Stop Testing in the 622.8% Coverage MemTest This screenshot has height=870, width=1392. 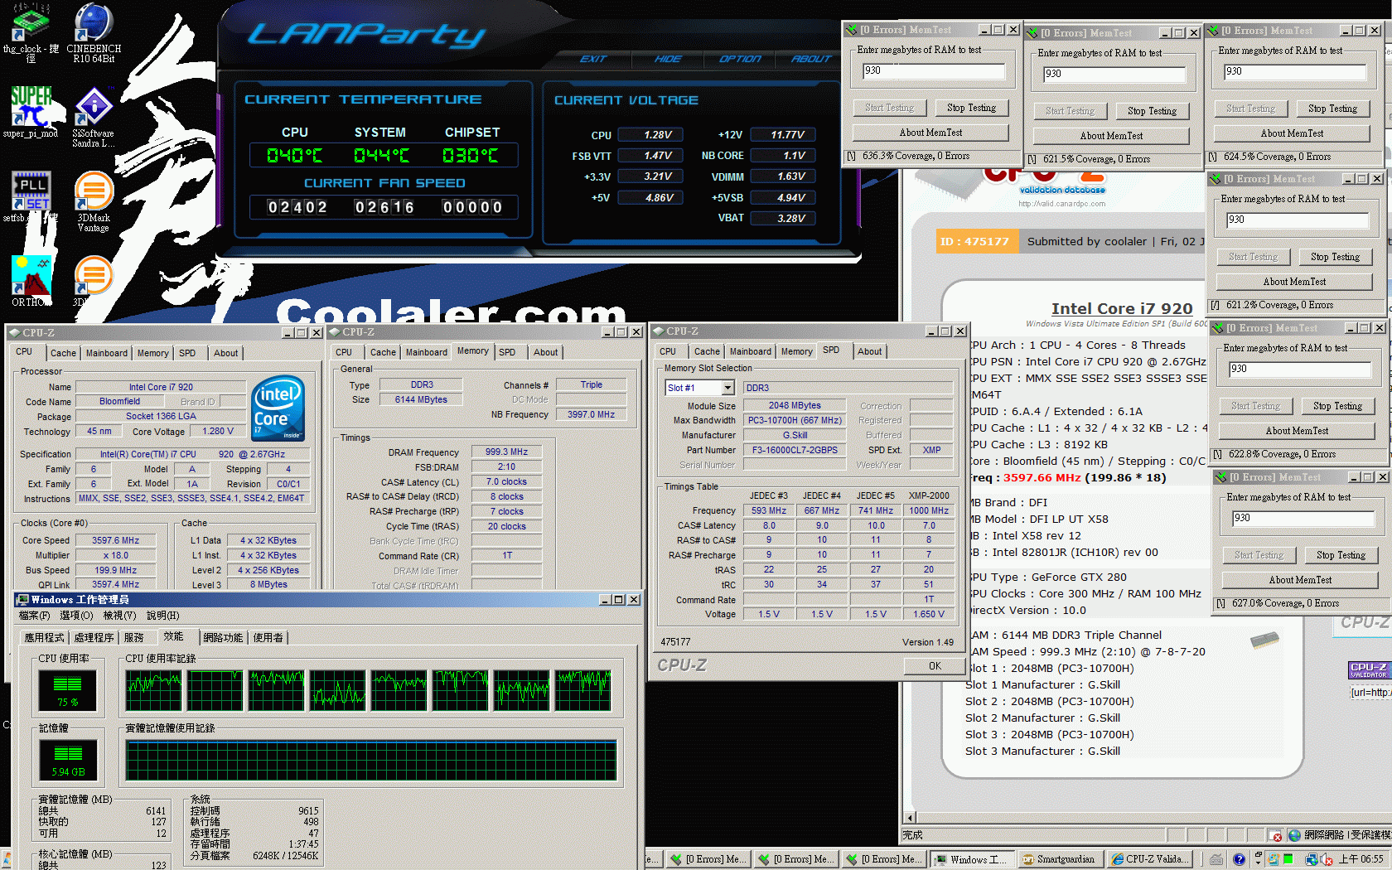tap(1337, 406)
